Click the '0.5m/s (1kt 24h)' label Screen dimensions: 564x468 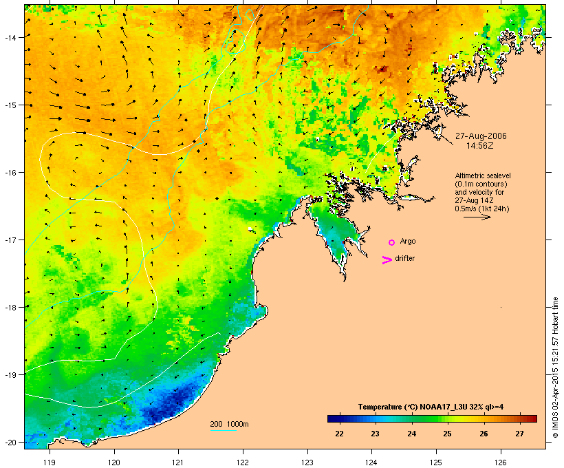pos(482,209)
